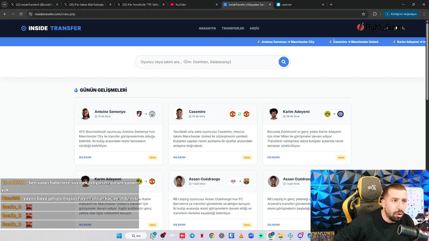This screenshot has height=241, width=429.
Task: Click Dortmund crest on first Adeyemi card
Action: 327,114
